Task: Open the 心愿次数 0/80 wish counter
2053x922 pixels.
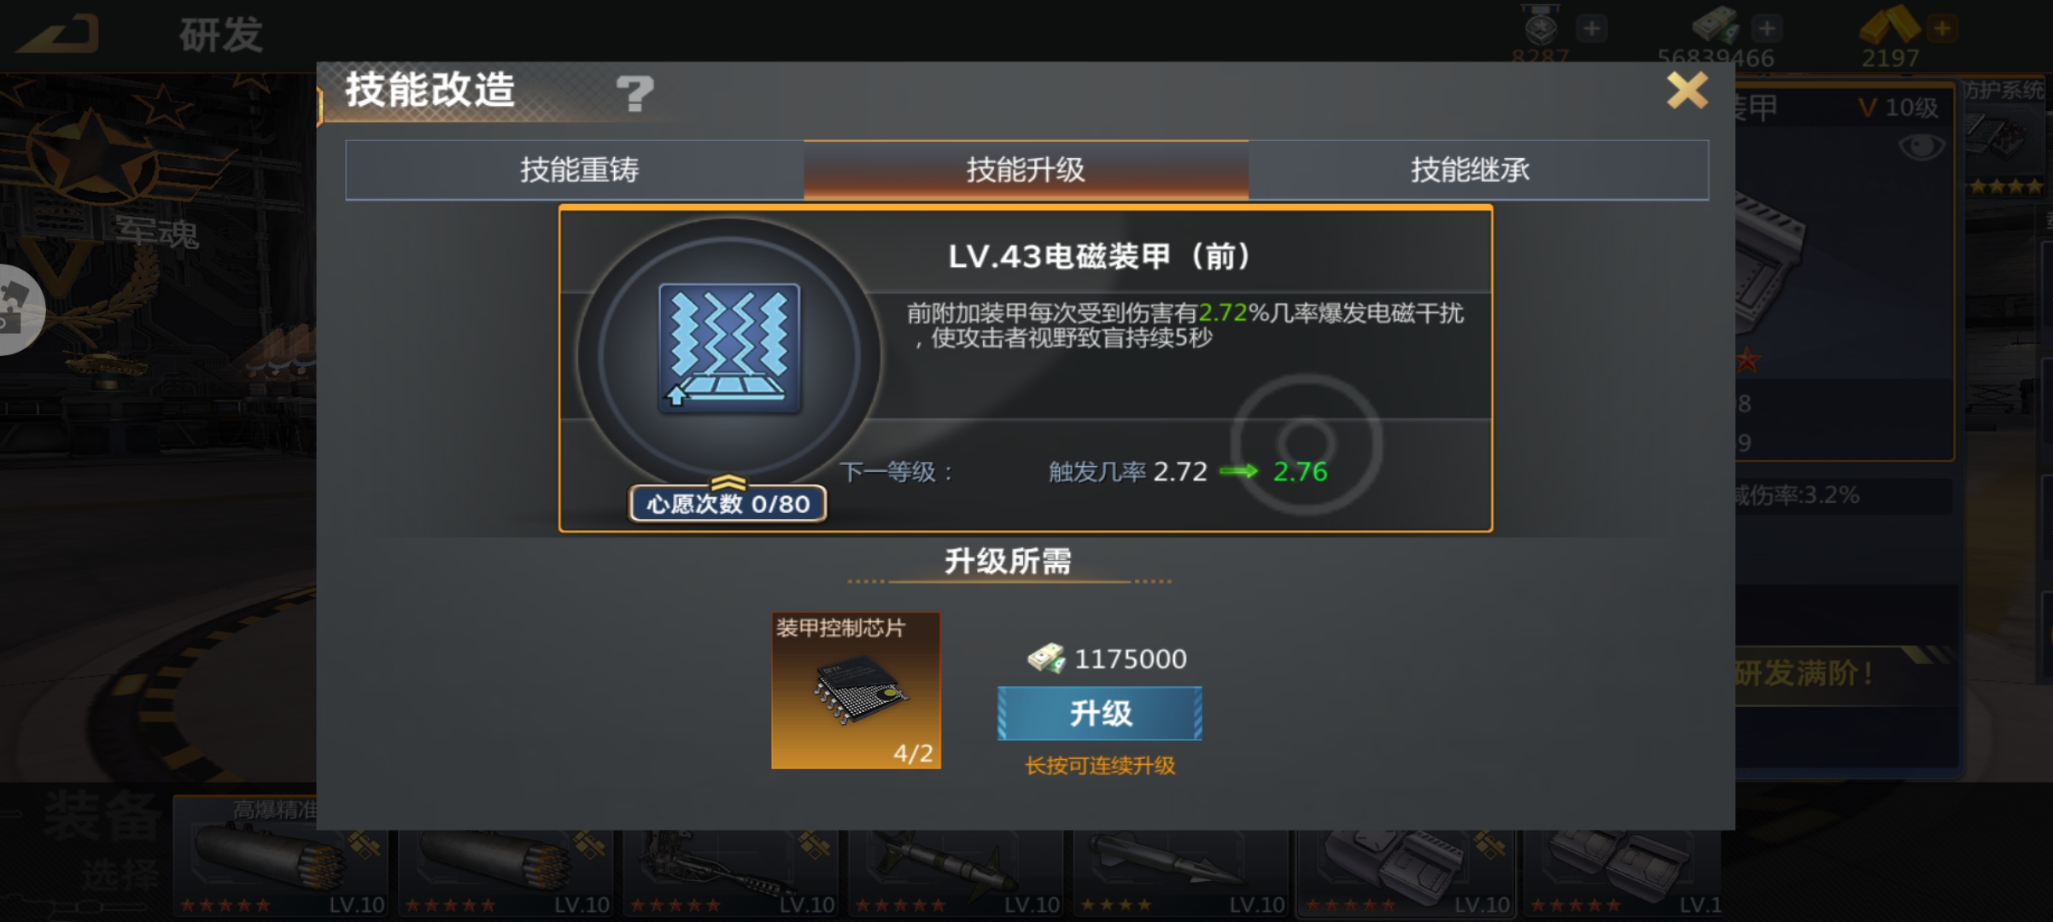Action: (x=728, y=503)
